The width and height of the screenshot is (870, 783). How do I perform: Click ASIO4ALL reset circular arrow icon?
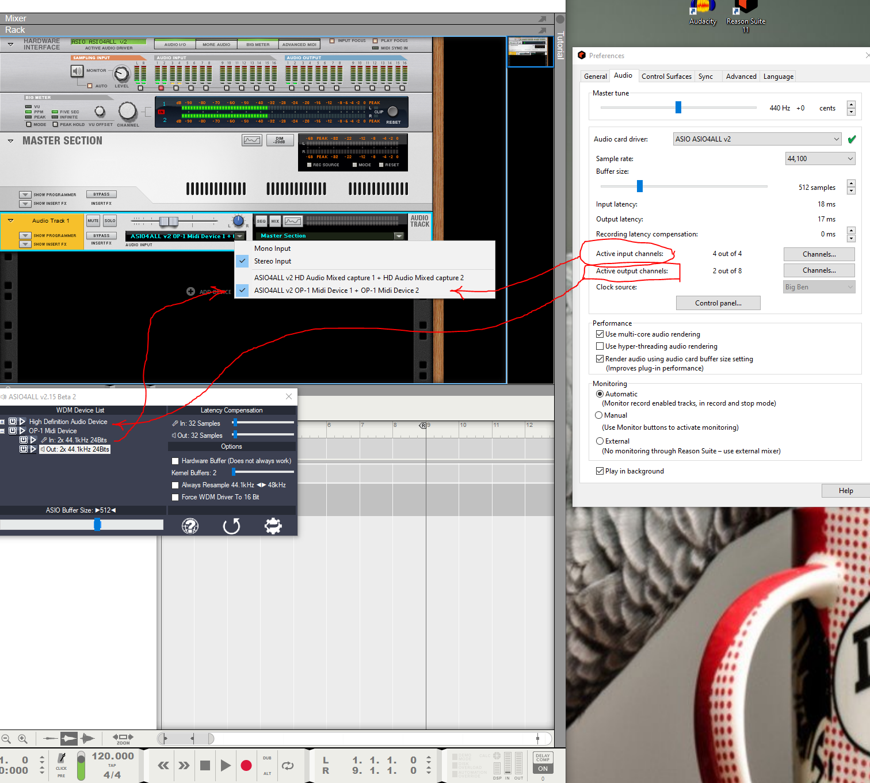pos(231,526)
